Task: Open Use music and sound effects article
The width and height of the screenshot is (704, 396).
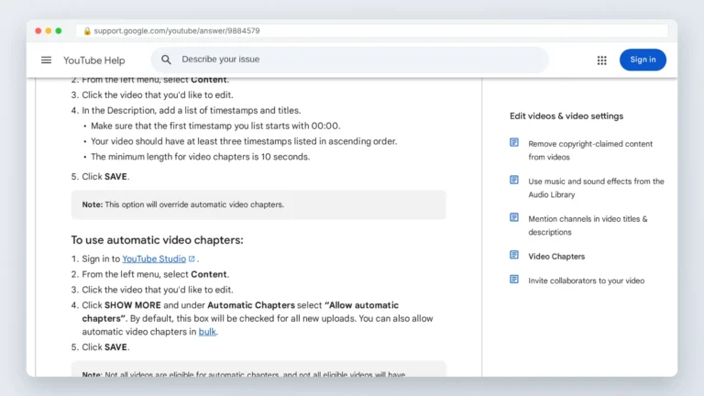Action: (596, 188)
